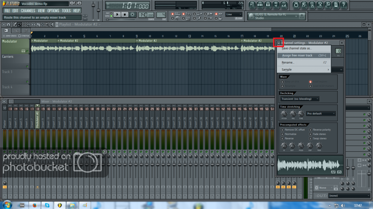
Task: Select the slice tool in playlist toolbar
Action: (x=38, y=24)
